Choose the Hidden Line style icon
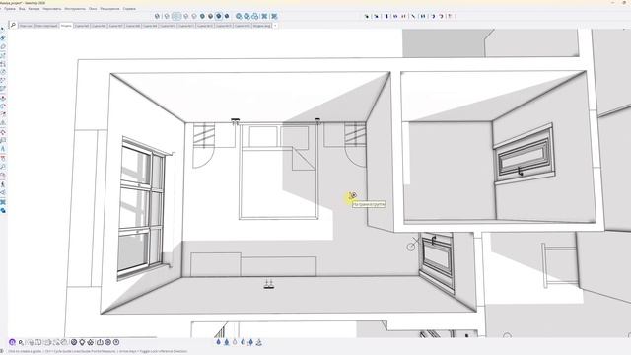This screenshot has width=631, height=355. click(194, 16)
